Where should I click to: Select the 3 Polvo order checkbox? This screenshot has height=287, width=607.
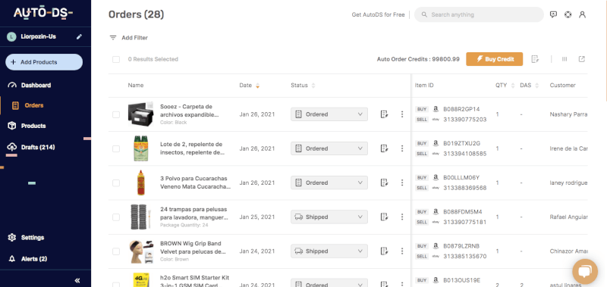[x=116, y=182]
